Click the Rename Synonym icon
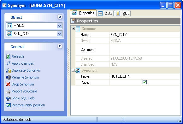Image resolution: width=183 pixels, height=124 pixels. click(x=8, y=77)
